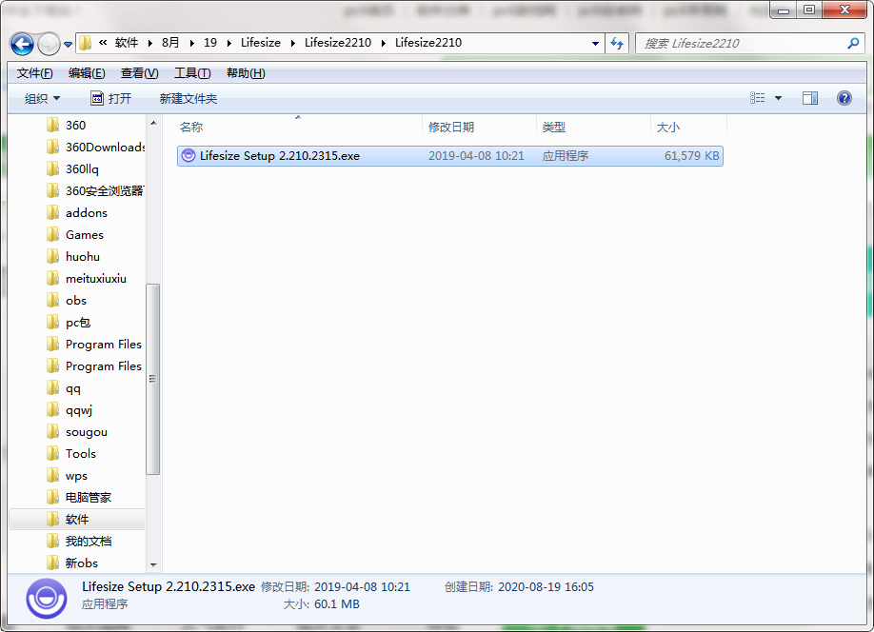Select the 360llq folder

pos(82,168)
